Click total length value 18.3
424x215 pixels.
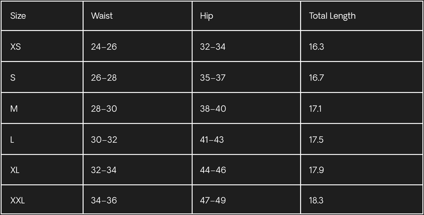(x=316, y=200)
